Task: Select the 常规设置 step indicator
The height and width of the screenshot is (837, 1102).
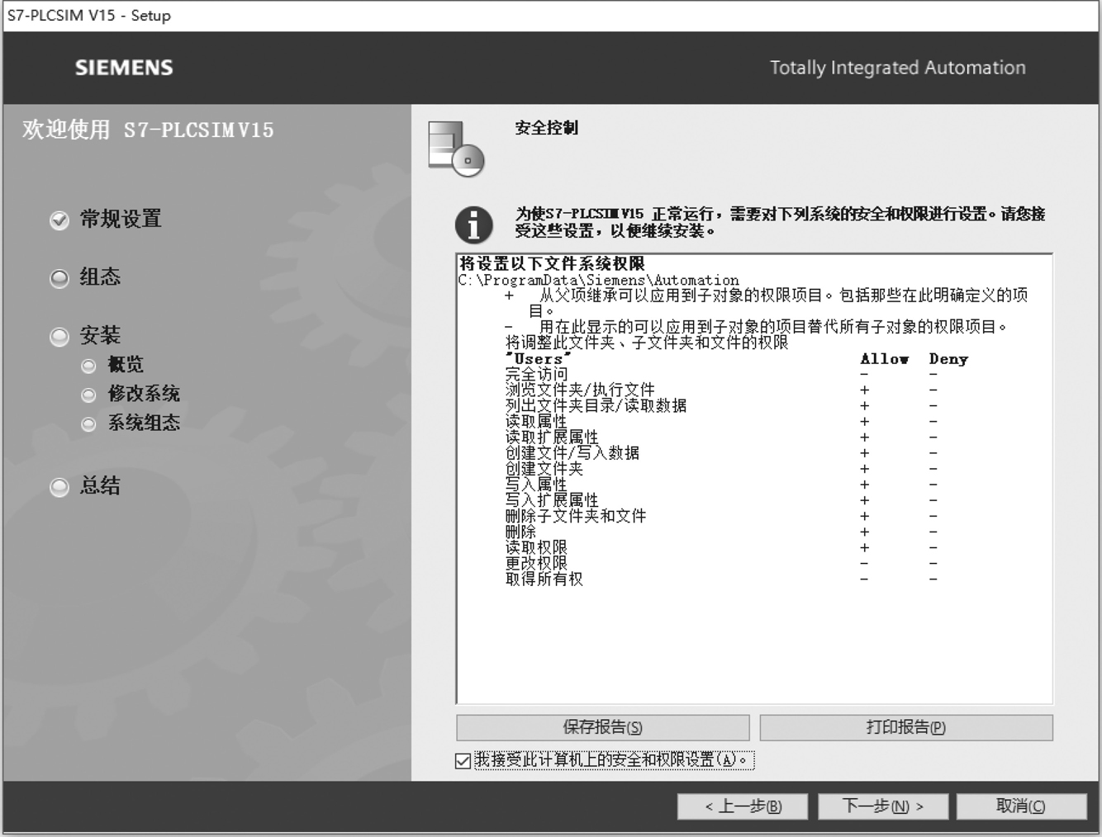Action: pyautogui.click(x=59, y=220)
